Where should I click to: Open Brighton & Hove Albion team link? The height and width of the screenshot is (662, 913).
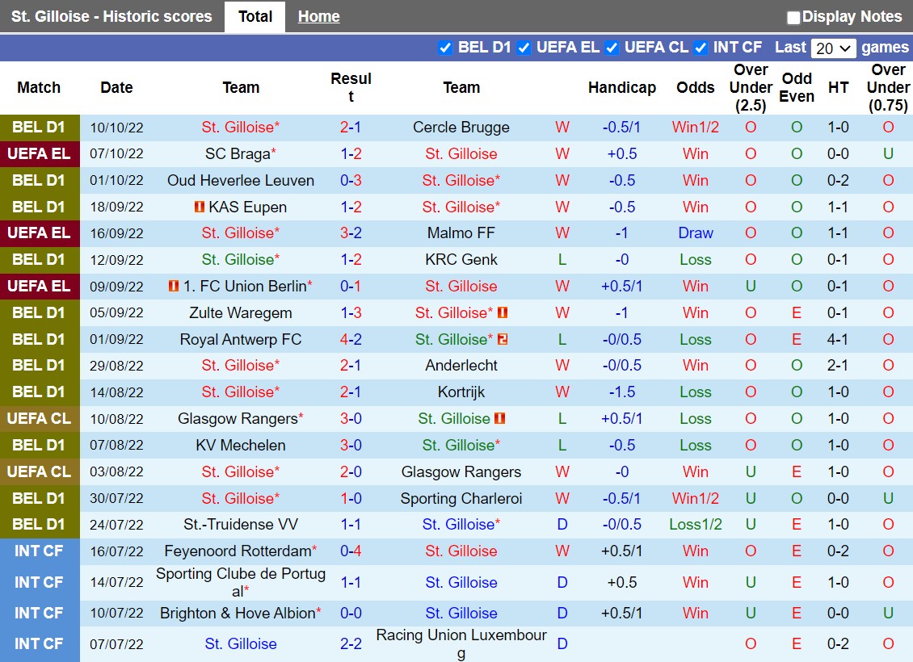238,613
